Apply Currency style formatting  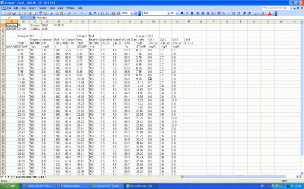(x=219, y=13)
